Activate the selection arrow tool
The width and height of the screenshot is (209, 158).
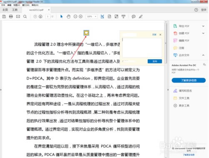62,17
